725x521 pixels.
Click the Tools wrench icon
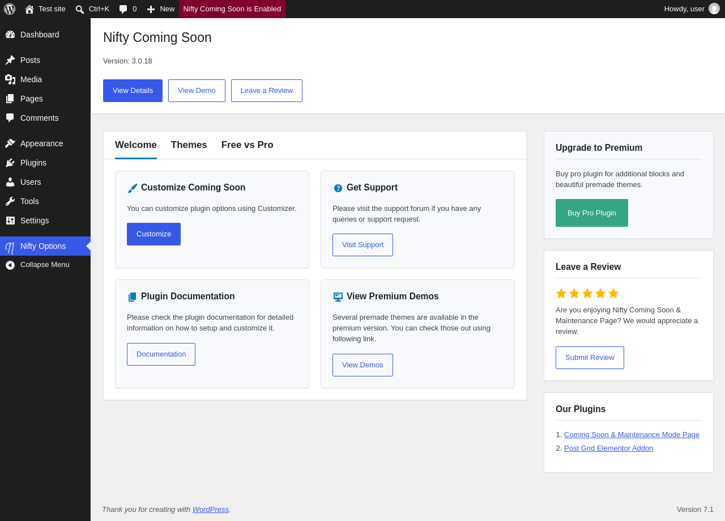10,201
